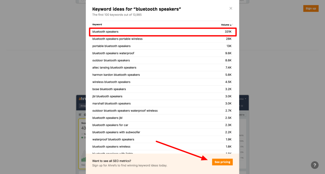325x174 pixels.
Task: Select "bluetooth speakers jbl" keyword
Action: pyautogui.click(x=107, y=118)
